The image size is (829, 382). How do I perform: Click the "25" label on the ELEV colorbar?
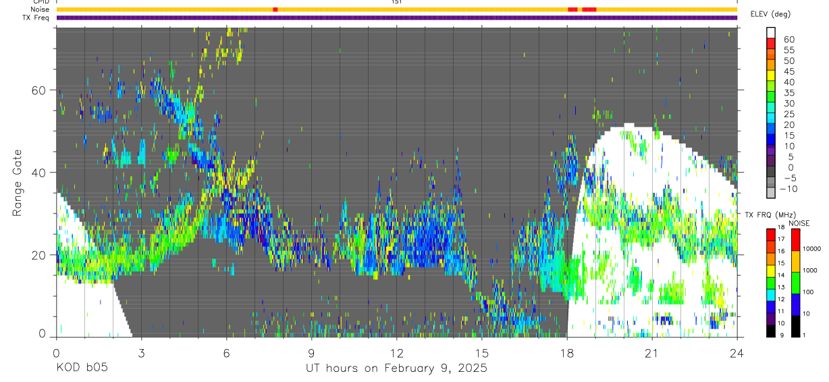coord(788,114)
